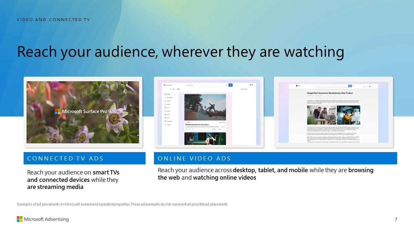Screen dimensions: 414x233
Task: Click the notifications bell near the profile
Action: pyautogui.click(x=250, y=85)
